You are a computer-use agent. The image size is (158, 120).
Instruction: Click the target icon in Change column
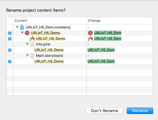(90, 33)
